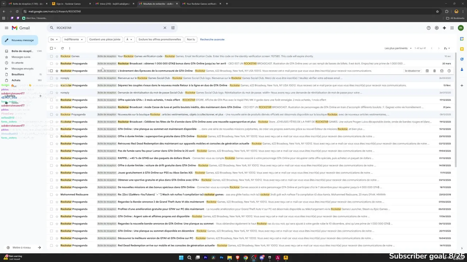This screenshot has height=262, width=467.
Task: Open 'Les plus pertinents' sort dropdown
Action: [398, 48]
